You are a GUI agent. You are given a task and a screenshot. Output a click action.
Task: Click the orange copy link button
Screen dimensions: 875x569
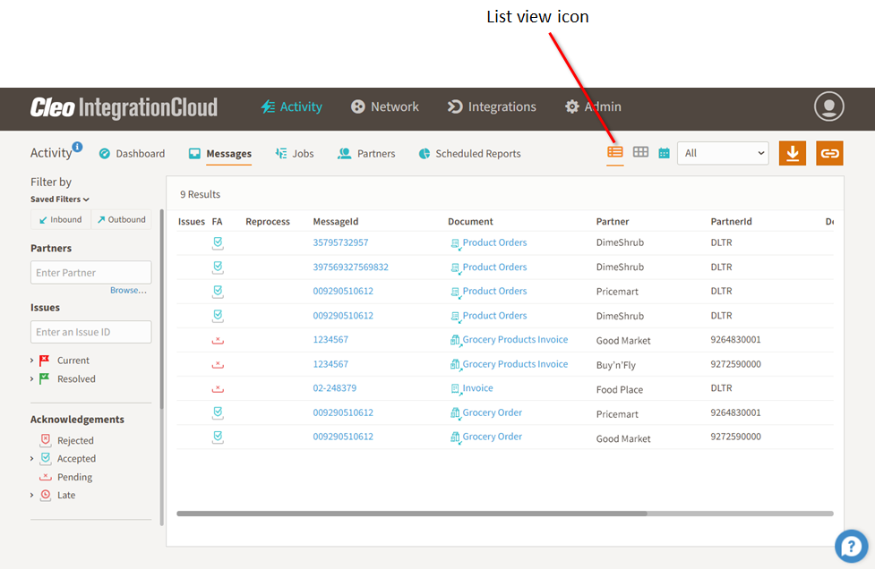[829, 153]
